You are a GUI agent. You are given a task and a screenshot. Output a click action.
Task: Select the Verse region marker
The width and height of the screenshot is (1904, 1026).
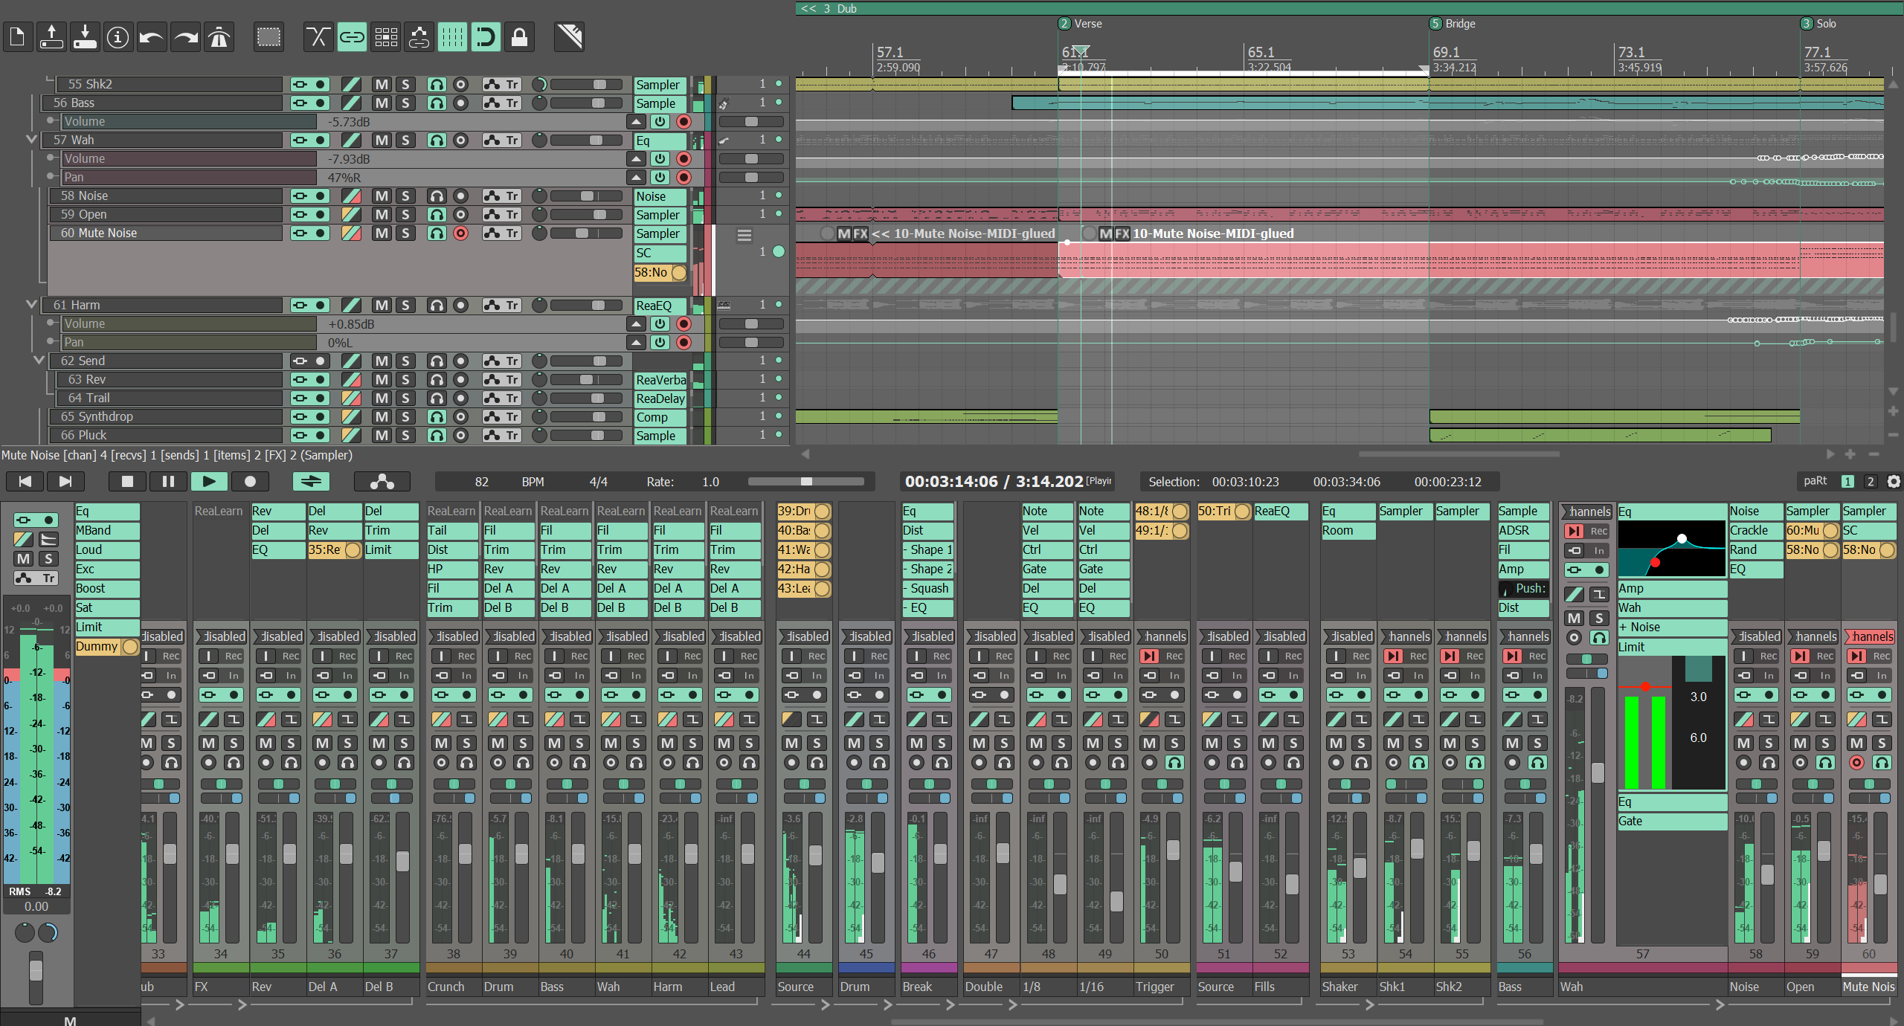tap(1081, 24)
